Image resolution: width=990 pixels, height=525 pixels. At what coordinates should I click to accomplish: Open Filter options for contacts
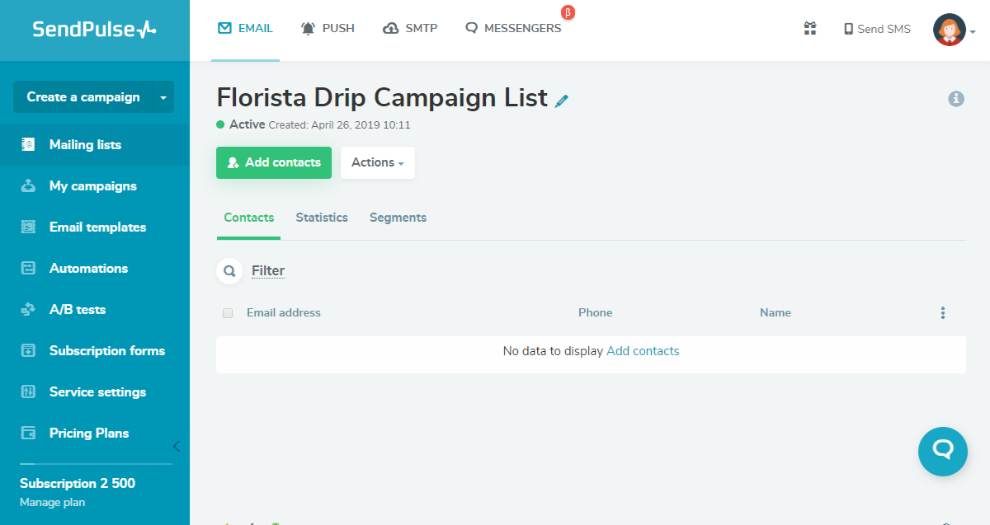coord(268,270)
